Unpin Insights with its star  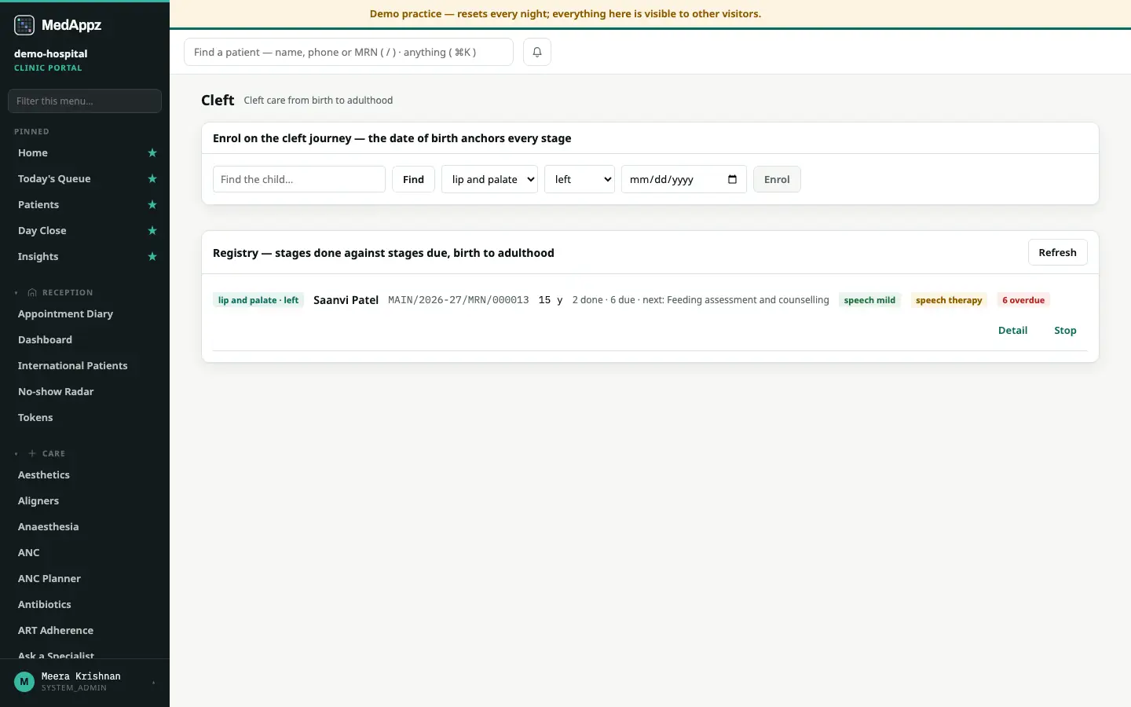152,257
